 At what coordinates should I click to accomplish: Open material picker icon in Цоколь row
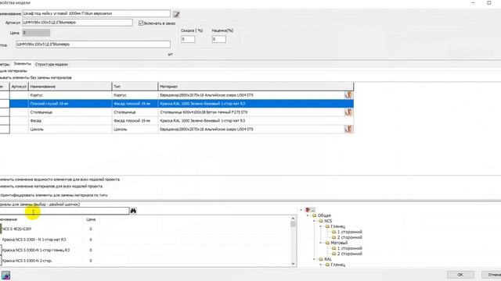tap(348, 129)
